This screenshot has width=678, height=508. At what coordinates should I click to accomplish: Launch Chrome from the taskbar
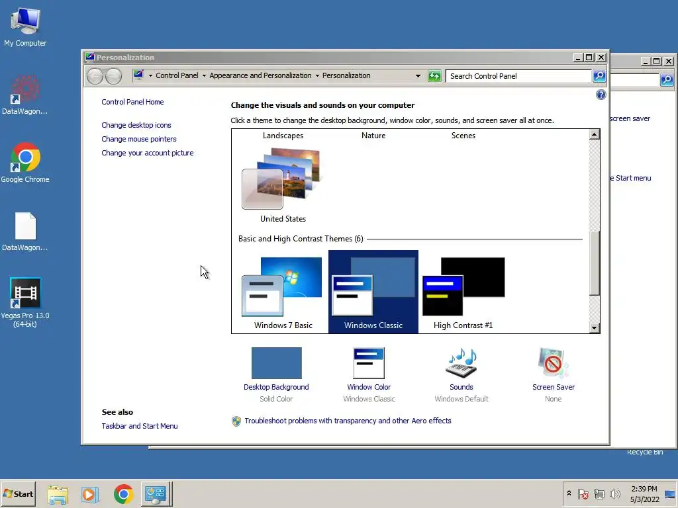point(124,494)
